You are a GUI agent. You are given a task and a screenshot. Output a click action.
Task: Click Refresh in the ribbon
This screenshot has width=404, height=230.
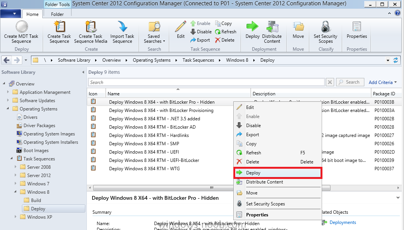point(226,32)
